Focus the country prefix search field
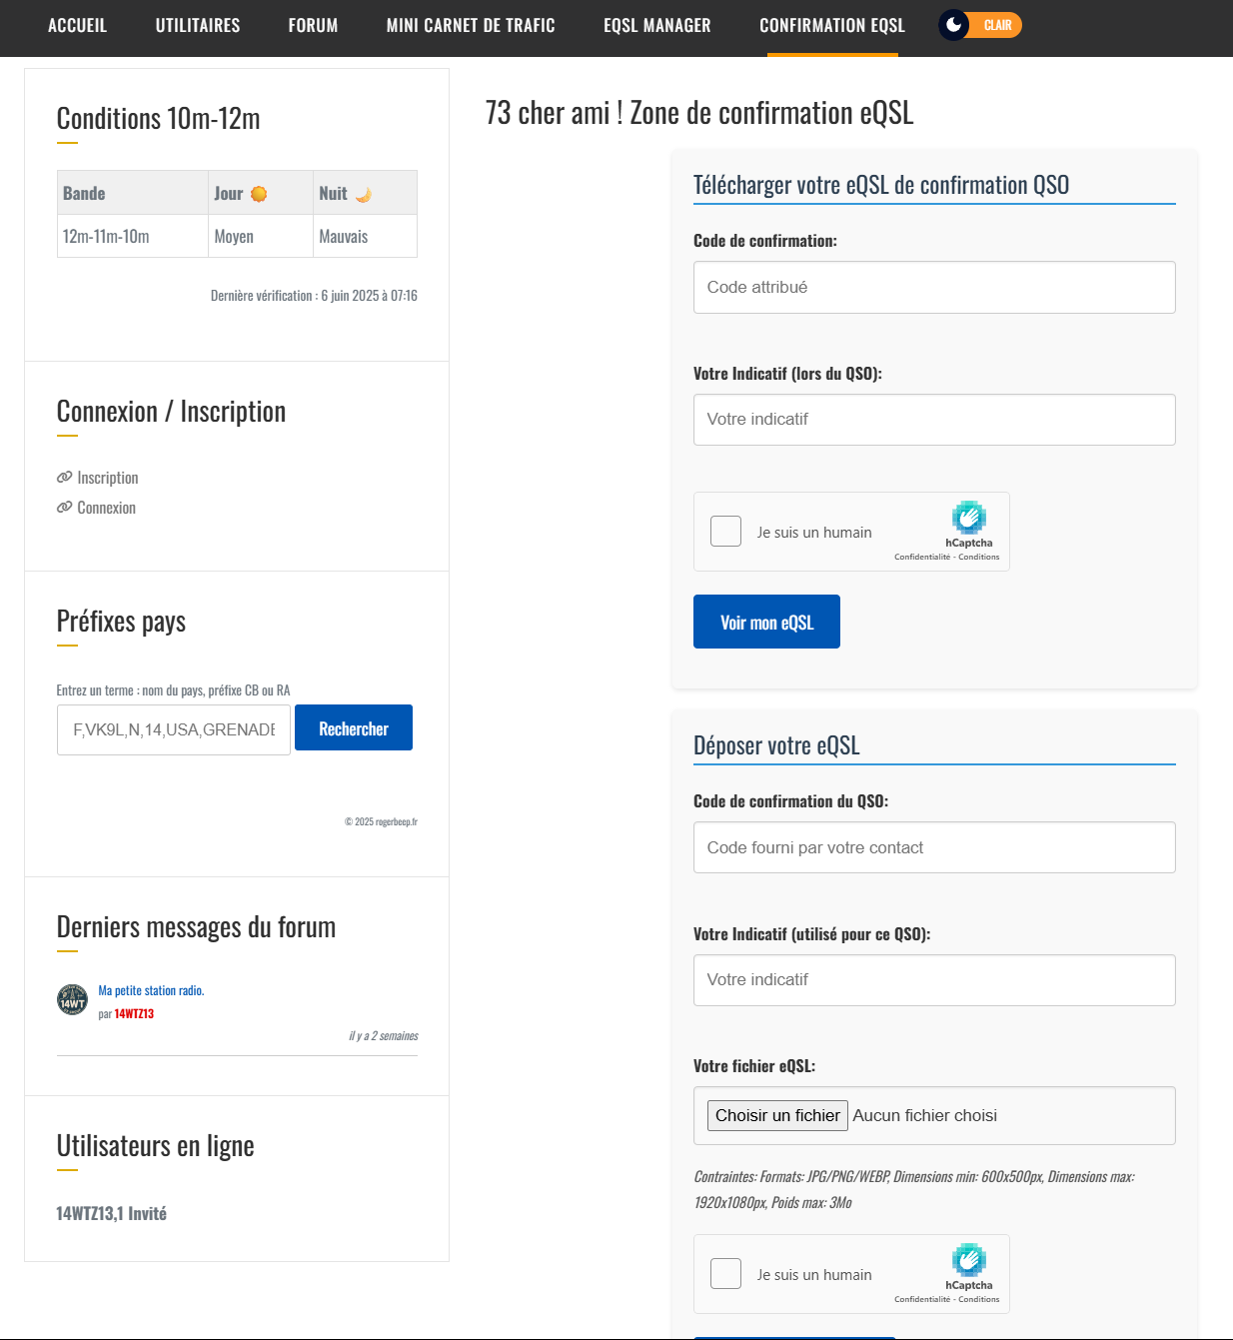The width and height of the screenshot is (1233, 1340). (x=174, y=729)
